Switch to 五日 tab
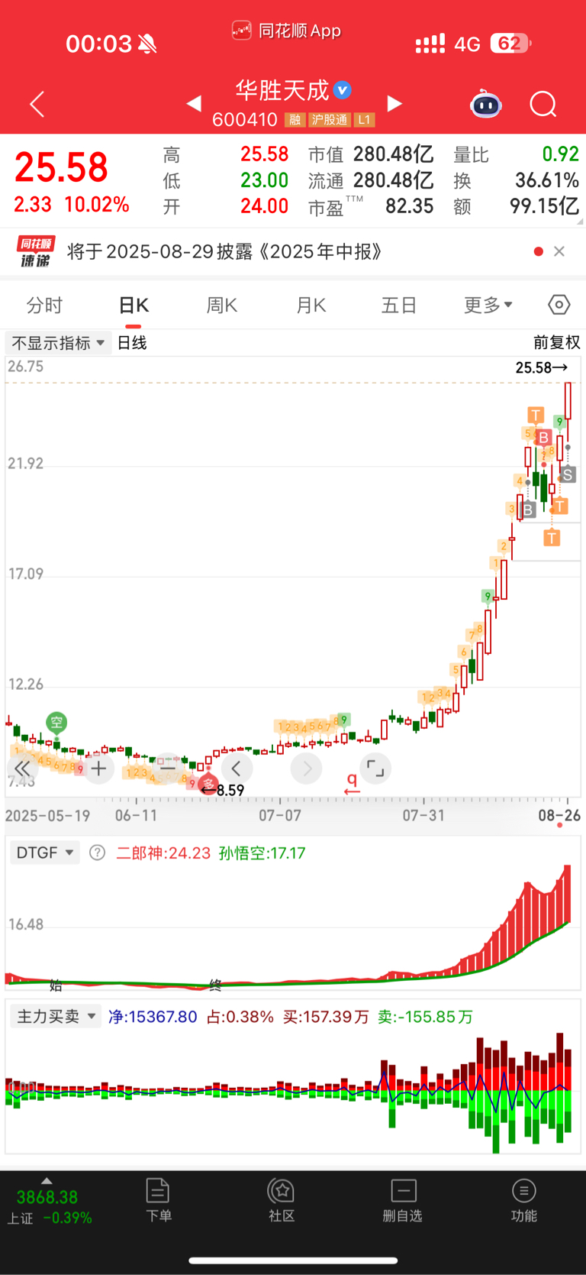This screenshot has width=586, height=1275. click(399, 306)
